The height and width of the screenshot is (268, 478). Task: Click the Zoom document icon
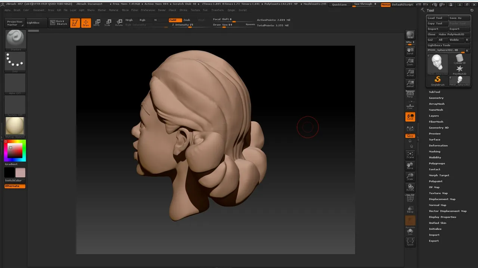(410, 62)
